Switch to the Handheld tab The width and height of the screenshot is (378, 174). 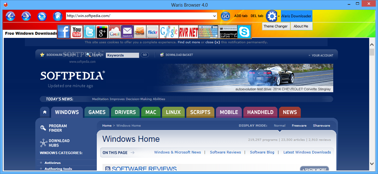tap(260, 112)
